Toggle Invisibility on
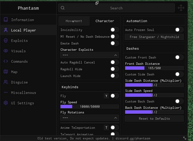The image size is (193, 141). 115,30
